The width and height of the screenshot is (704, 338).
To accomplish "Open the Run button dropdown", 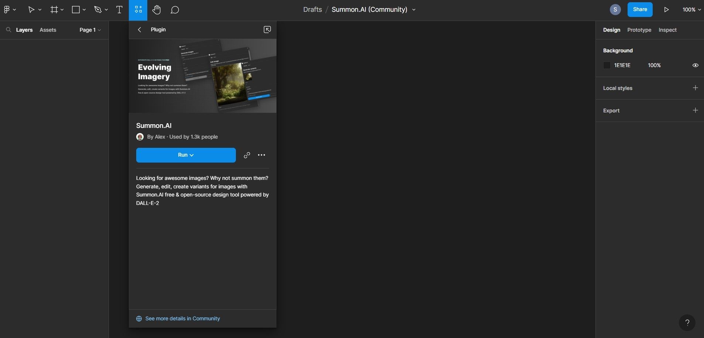I will pos(192,155).
